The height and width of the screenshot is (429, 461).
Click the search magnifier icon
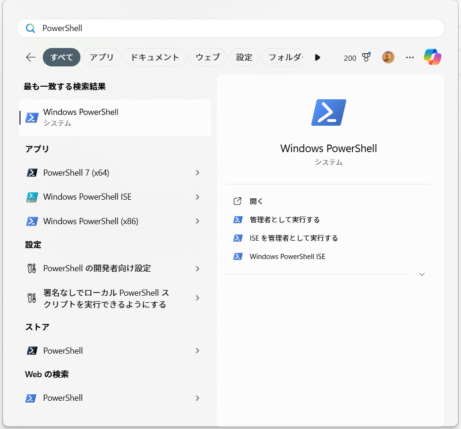[30, 28]
